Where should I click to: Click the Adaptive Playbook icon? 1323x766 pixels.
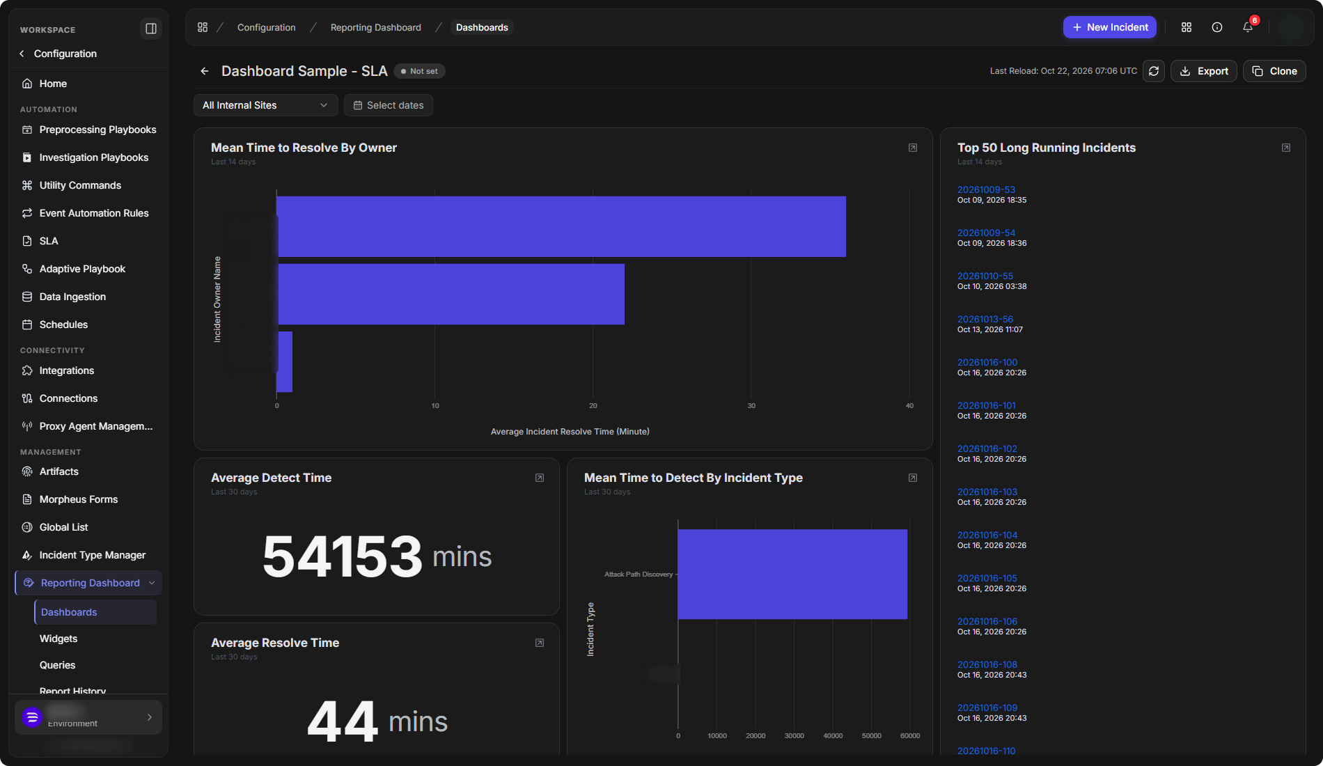point(27,269)
